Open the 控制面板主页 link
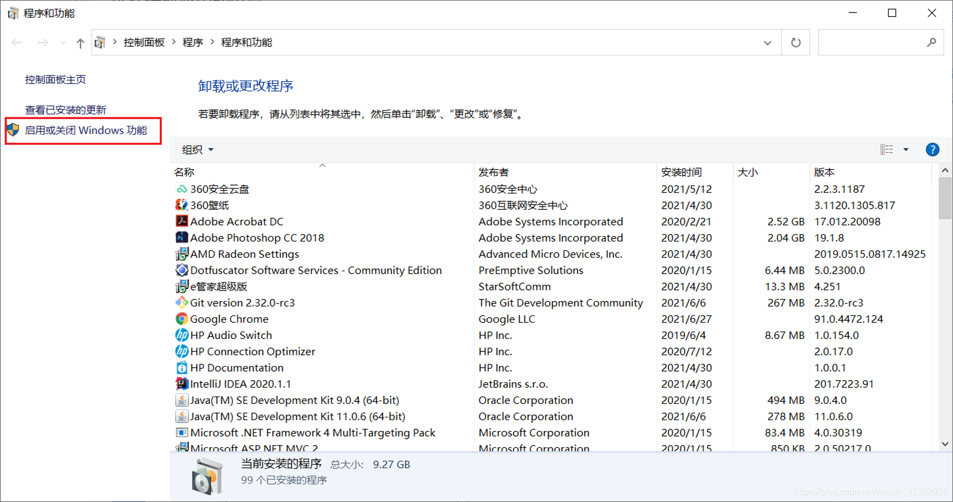Screen dimensions: 953x502 click(x=55, y=80)
